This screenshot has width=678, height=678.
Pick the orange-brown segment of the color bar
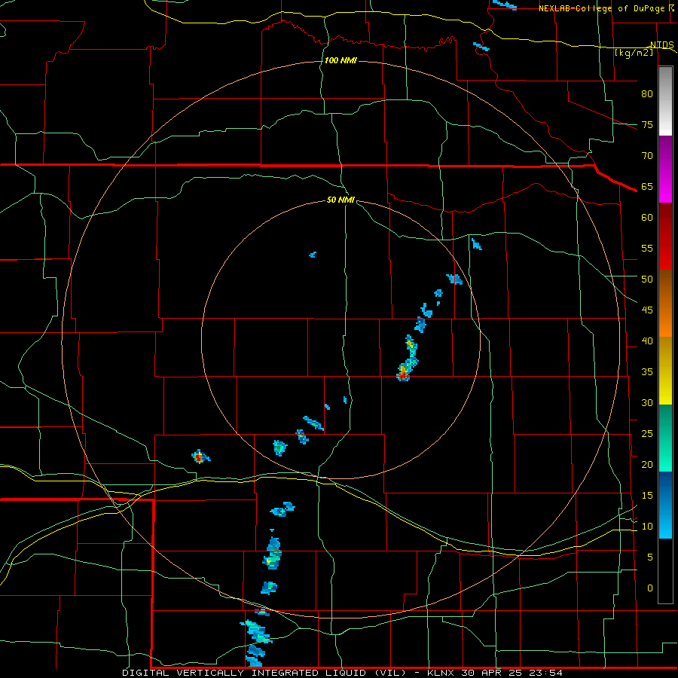pos(665,304)
